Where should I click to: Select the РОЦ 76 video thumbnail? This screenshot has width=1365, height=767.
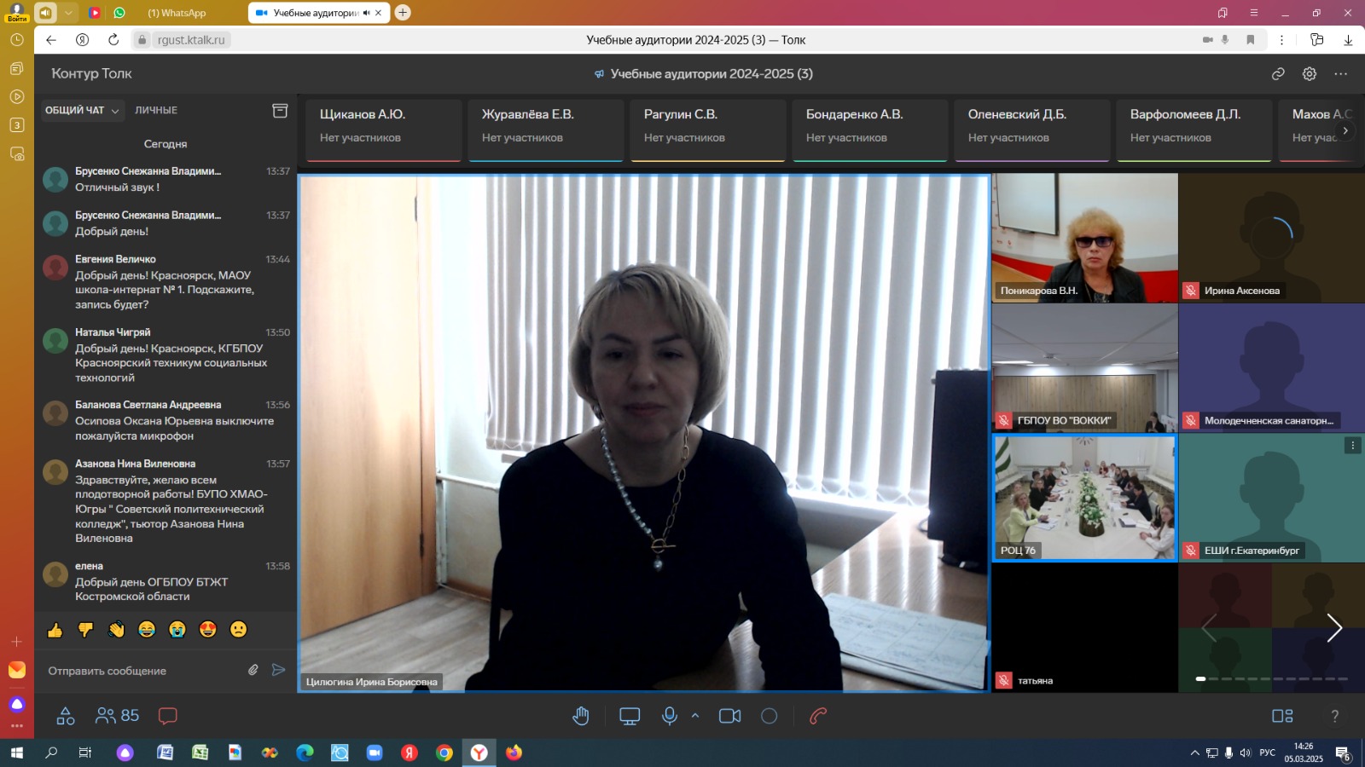click(1084, 498)
